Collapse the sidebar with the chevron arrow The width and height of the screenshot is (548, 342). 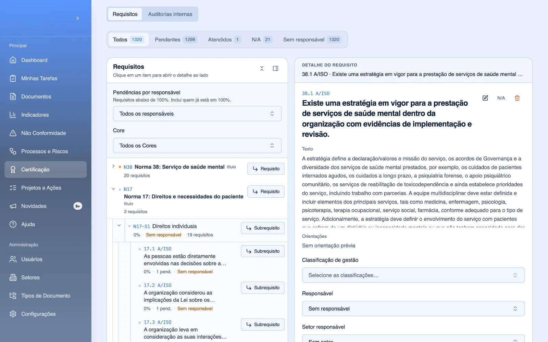click(78, 18)
